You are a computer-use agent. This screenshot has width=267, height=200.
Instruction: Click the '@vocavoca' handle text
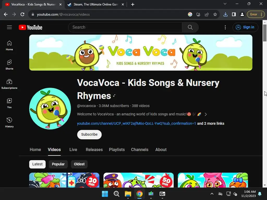pyautogui.click(x=86, y=106)
